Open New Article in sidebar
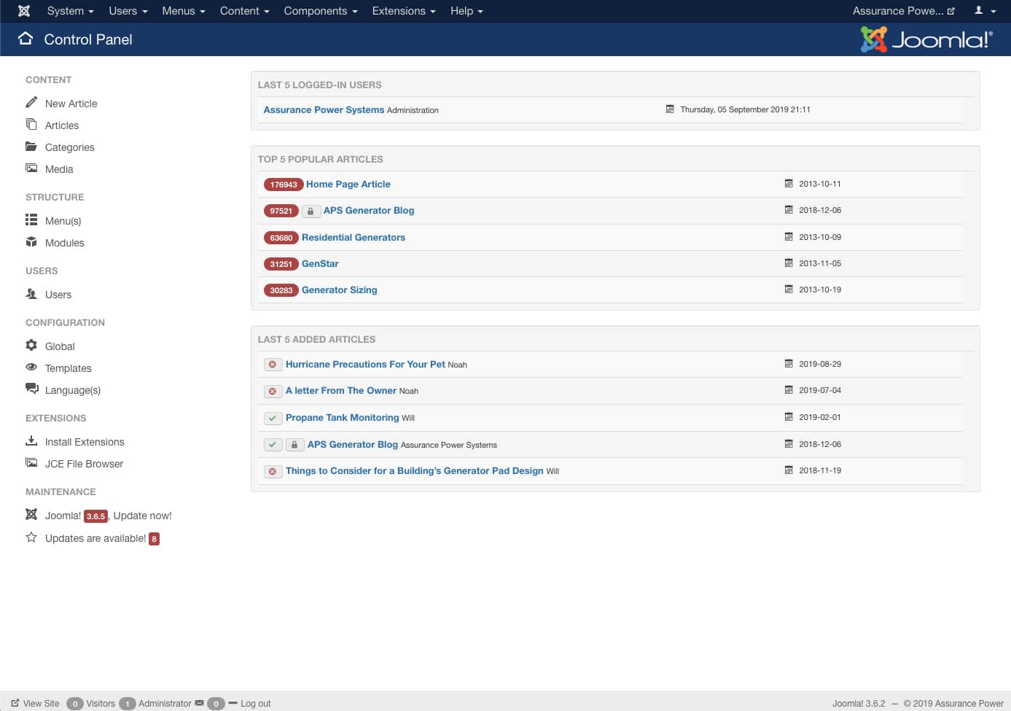This screenshot has width=1011, height=711. pyautogui.click(x=71, y=104)
